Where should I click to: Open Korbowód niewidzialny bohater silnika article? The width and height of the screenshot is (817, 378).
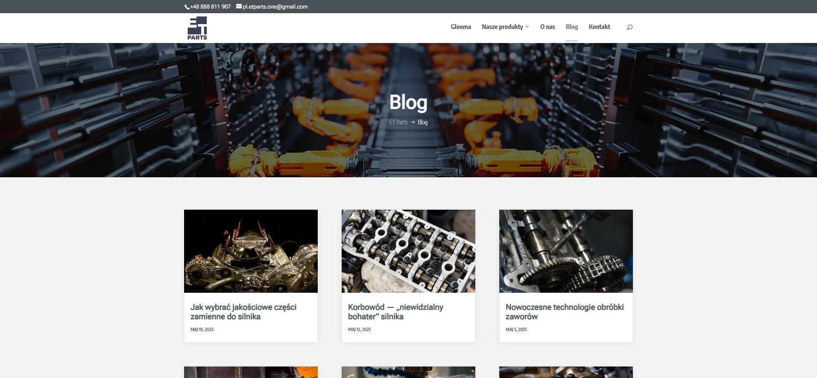coord(395,312)
